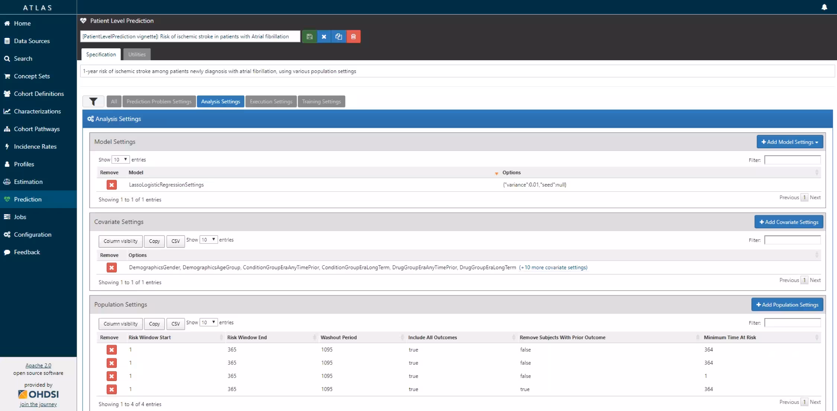The height and width of the screenshot is (411, 837).
Task: Open the Model Settings entries count dropdown
Action: tap(121, 159)
